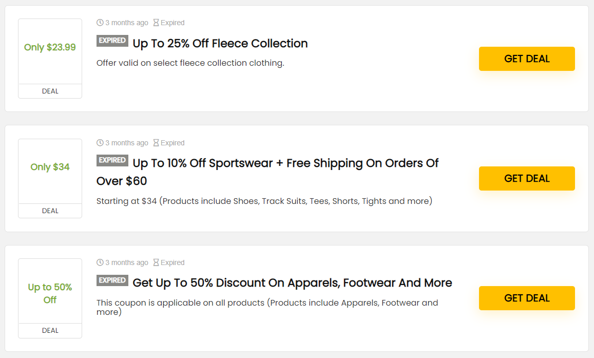Click the clock icon on the Apparels, Footwear deal
Viewport: 594px width, 358px height.
click(100, 262)
